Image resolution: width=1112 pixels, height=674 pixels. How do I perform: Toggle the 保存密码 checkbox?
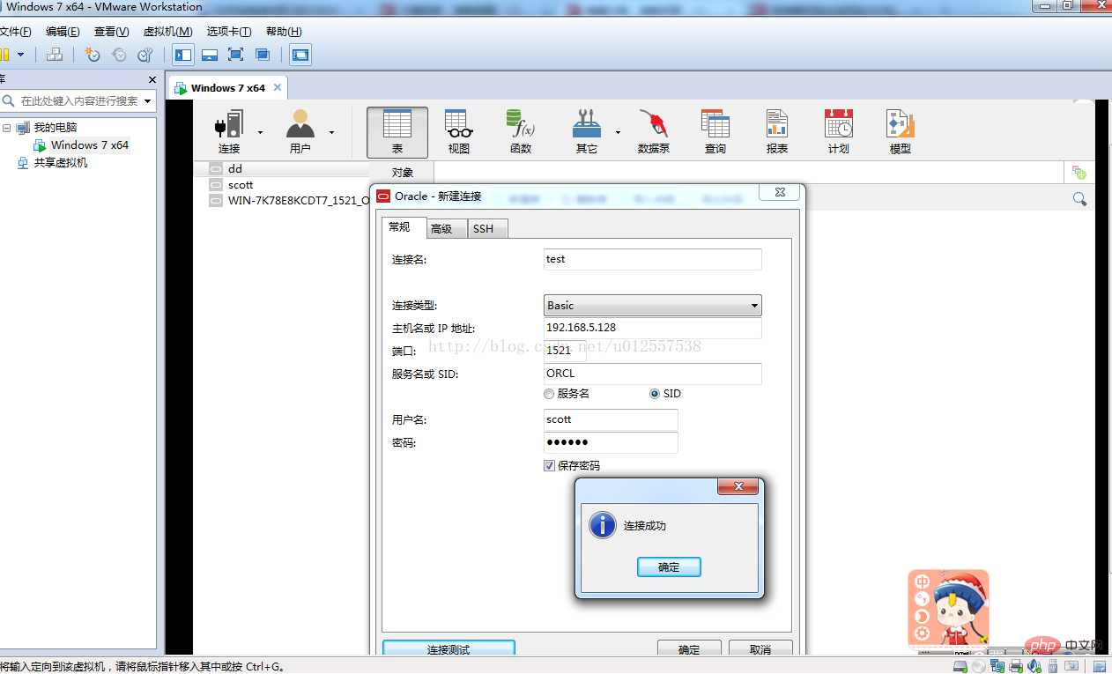pyautogui.click(x=549, y=465)
